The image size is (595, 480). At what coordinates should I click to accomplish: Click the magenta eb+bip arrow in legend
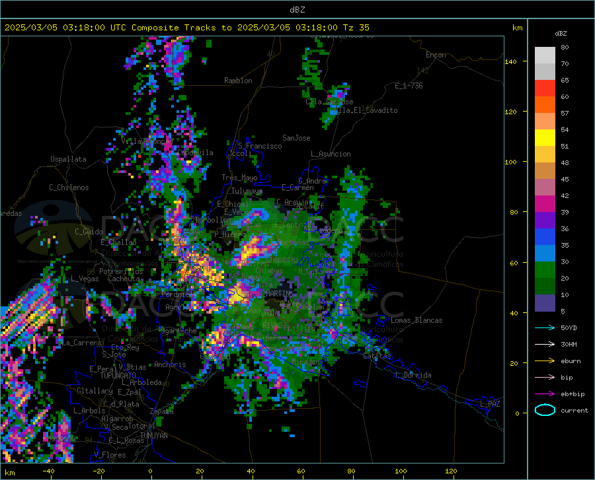tap(545, 394)
